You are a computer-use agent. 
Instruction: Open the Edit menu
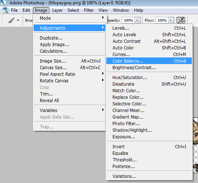[26, 10]
